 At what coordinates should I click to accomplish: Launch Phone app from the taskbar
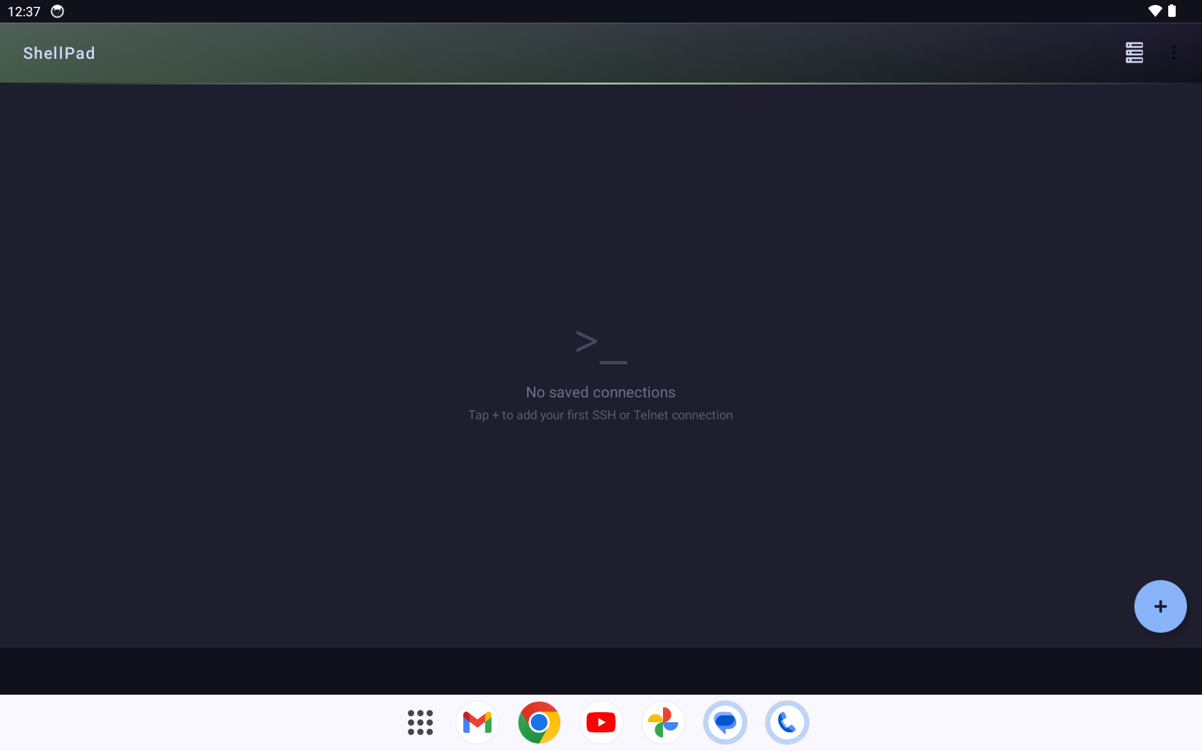787,722
